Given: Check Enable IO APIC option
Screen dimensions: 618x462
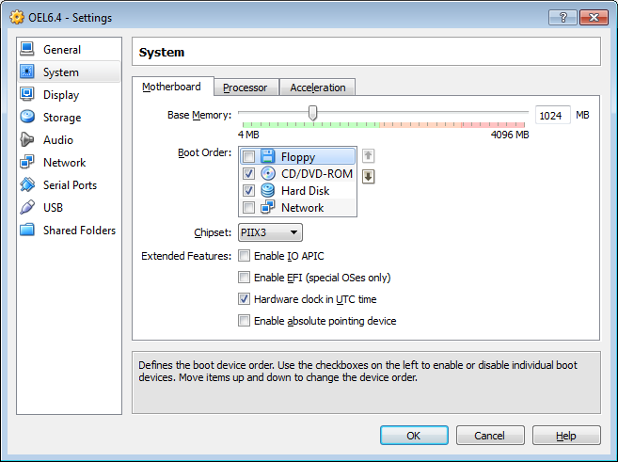Looking at the screenshot, I should 244,256.
